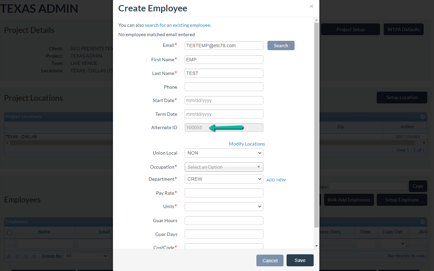434x271 pixels.
Task: Click TEXAS - DALLAS location row text
Action: pyautogui.click(x=21, y=137)
